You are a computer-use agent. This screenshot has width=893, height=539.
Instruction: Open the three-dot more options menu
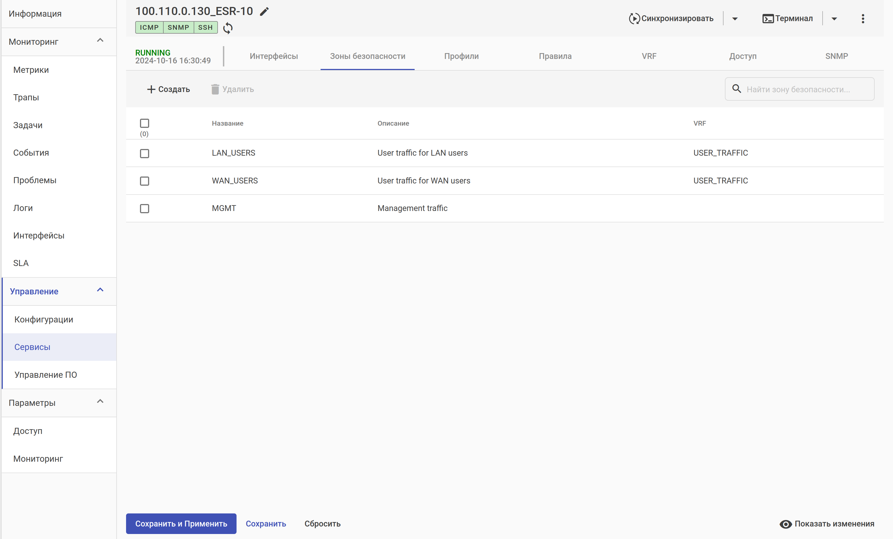(863, 18)
